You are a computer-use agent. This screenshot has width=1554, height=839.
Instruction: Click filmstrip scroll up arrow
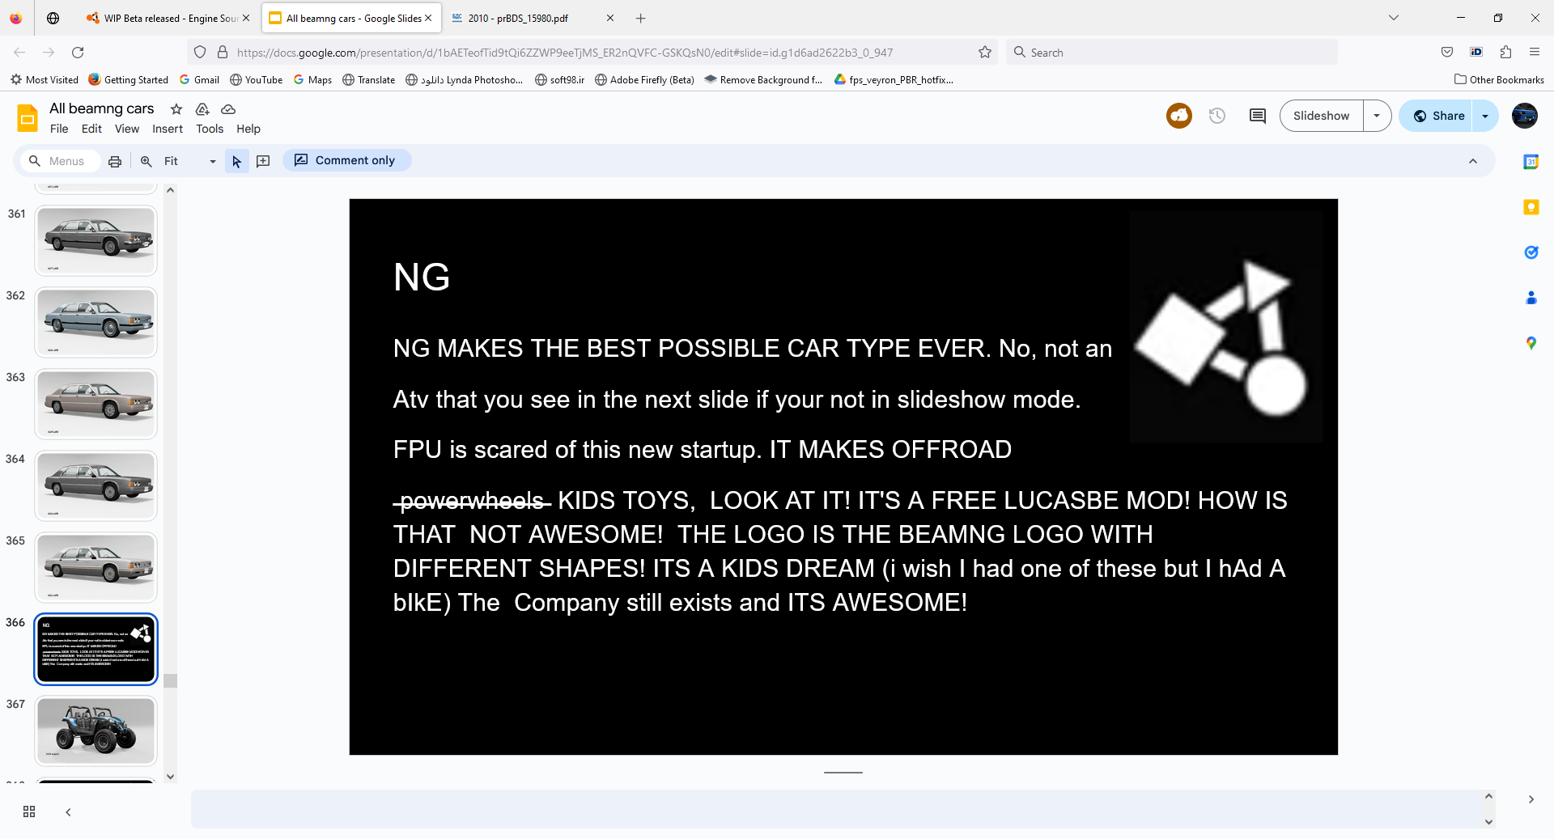point(170,190)
